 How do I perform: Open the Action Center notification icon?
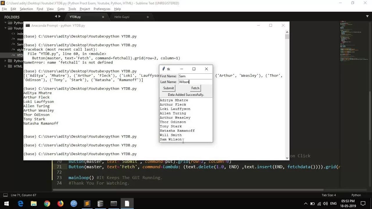363,204
